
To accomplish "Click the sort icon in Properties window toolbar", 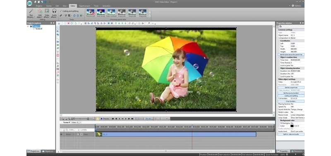I will [281, 26].
